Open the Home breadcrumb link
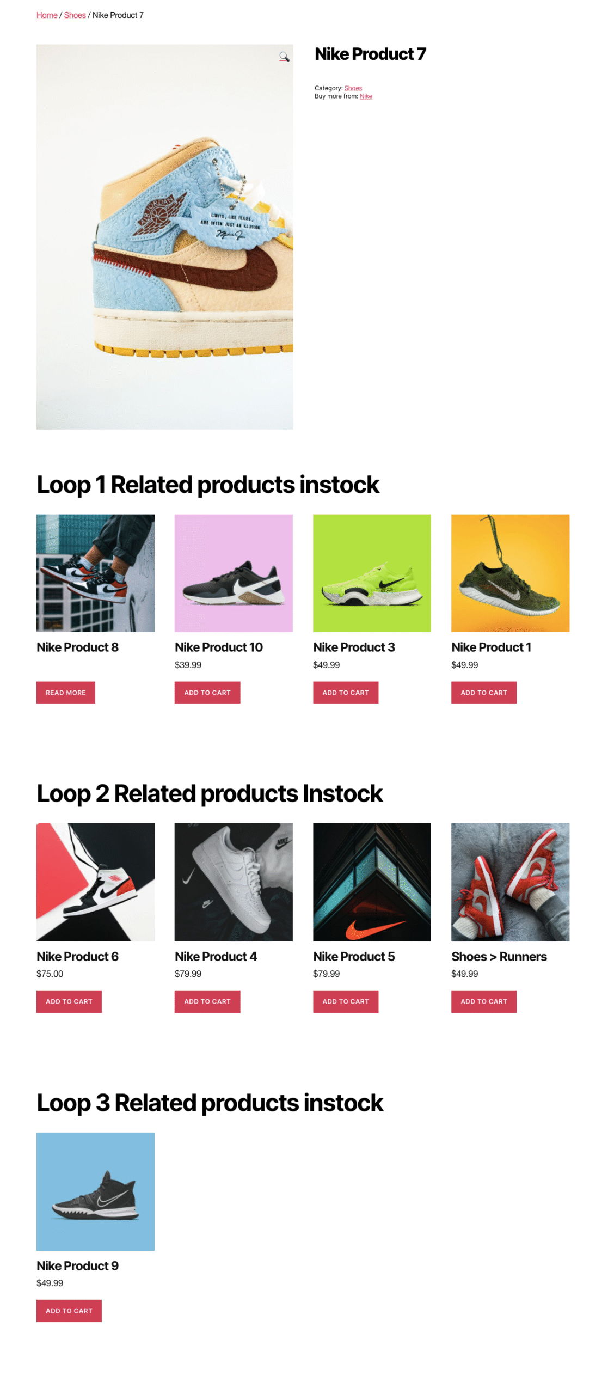 click(46, 15)
